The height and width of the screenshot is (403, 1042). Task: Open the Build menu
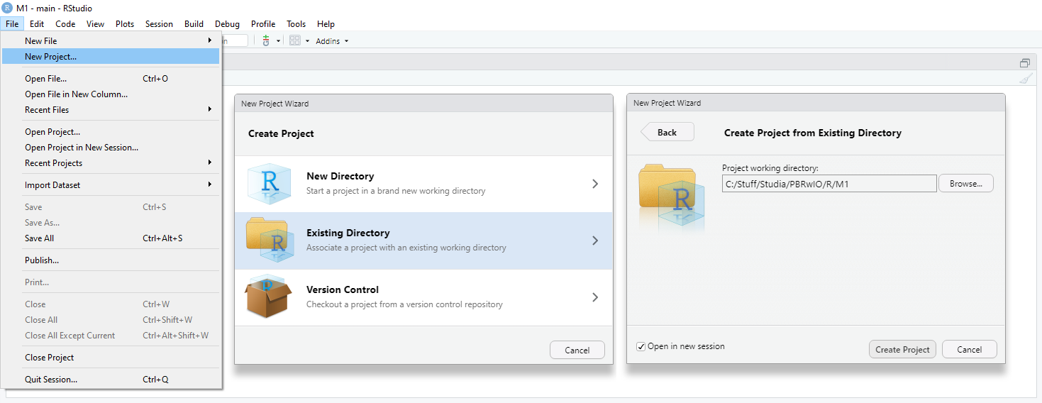194,23
